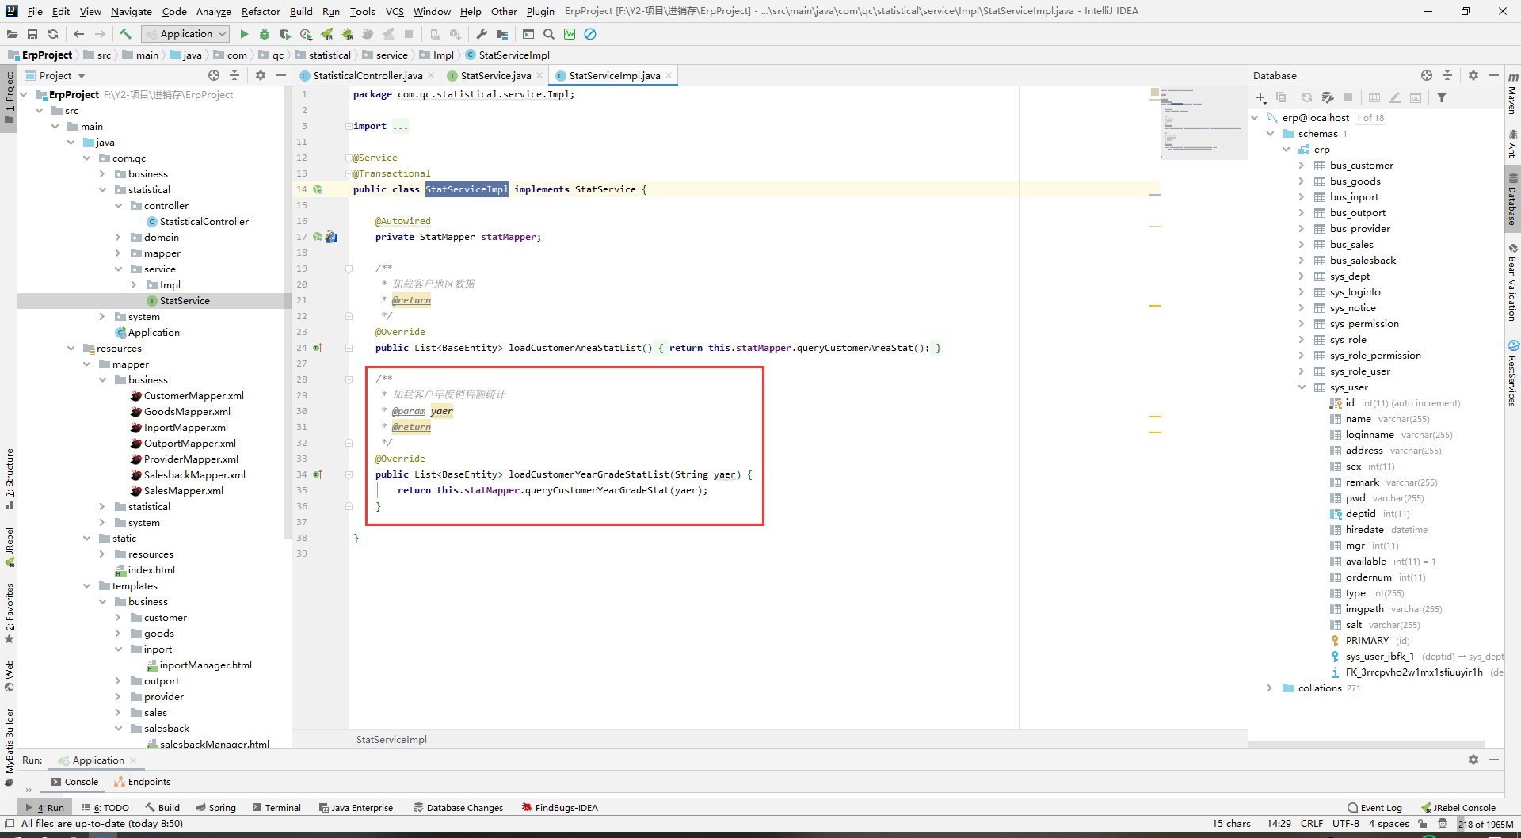Open the Application run configuration dropdown
Screen dimensions: 1521x838
187,34
